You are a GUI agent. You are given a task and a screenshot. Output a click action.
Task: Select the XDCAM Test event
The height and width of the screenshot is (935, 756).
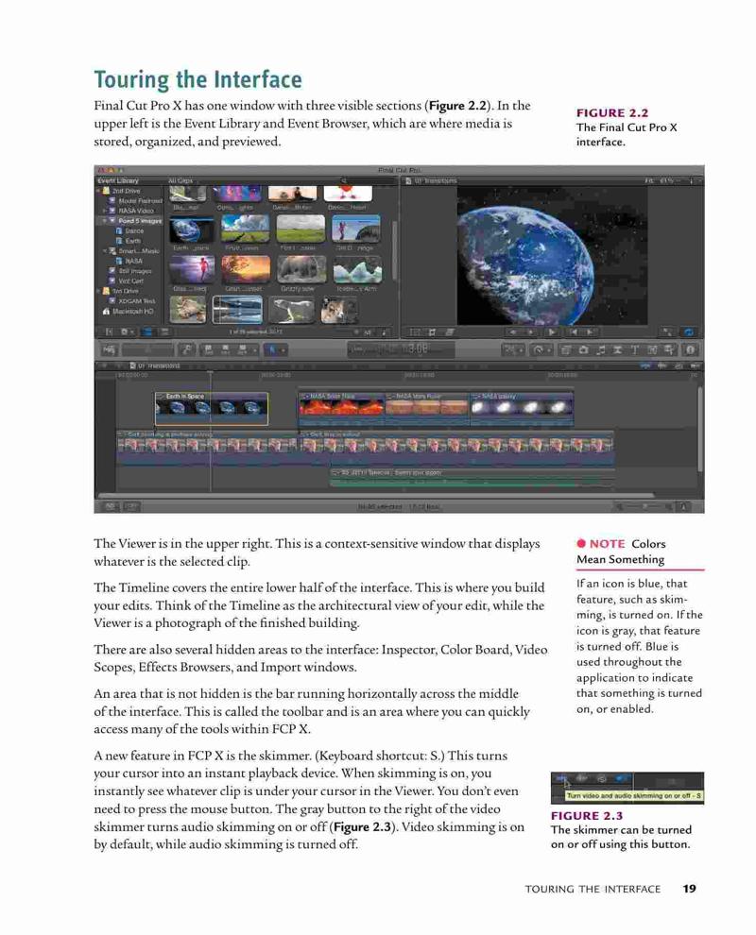132,301
